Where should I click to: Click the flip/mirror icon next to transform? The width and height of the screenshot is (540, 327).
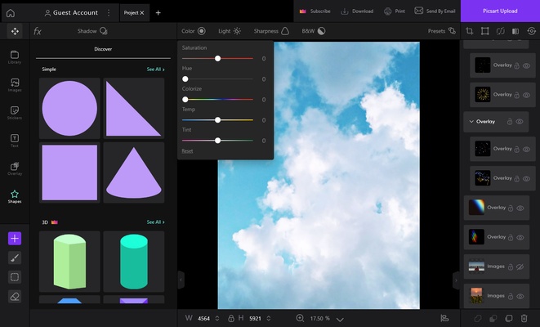coord(501,31)
